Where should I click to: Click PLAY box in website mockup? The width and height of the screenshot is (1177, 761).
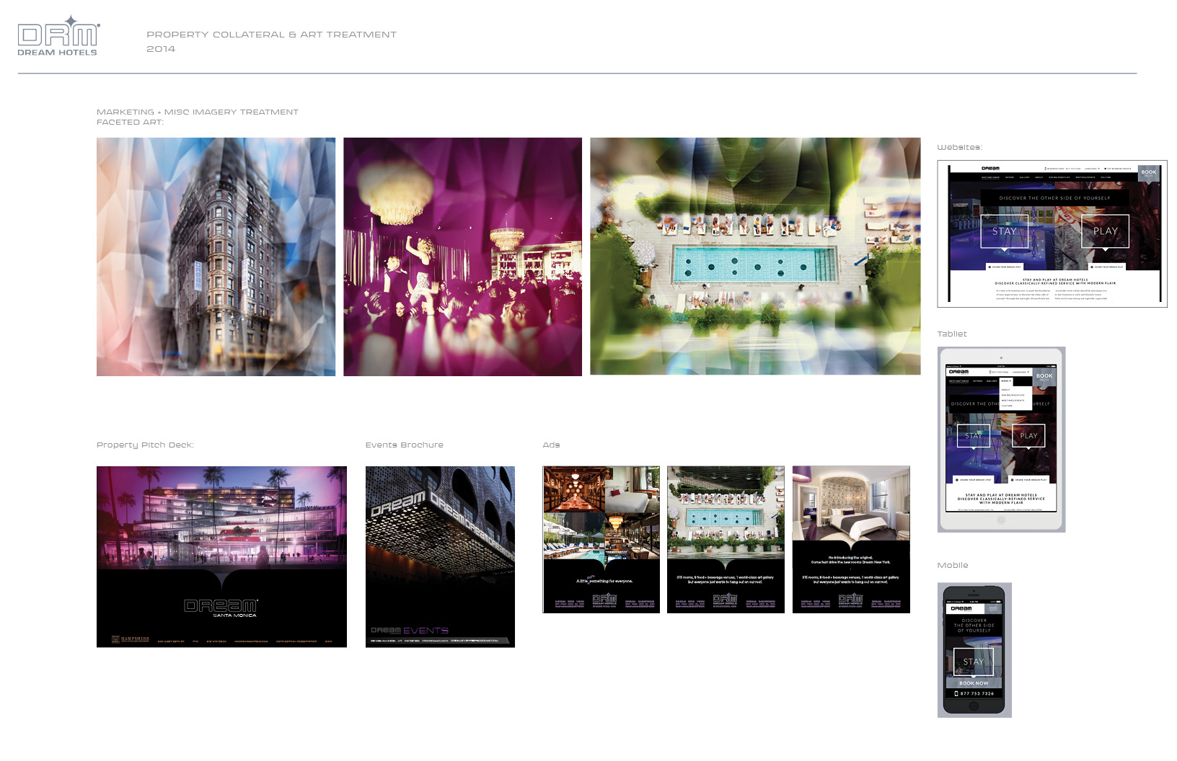pyautogui.click(x=1105, y=231)
